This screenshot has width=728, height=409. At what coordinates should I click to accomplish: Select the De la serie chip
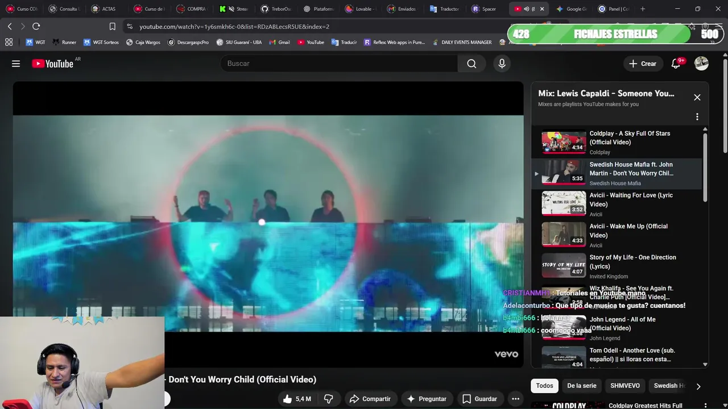tap(581, 386)
